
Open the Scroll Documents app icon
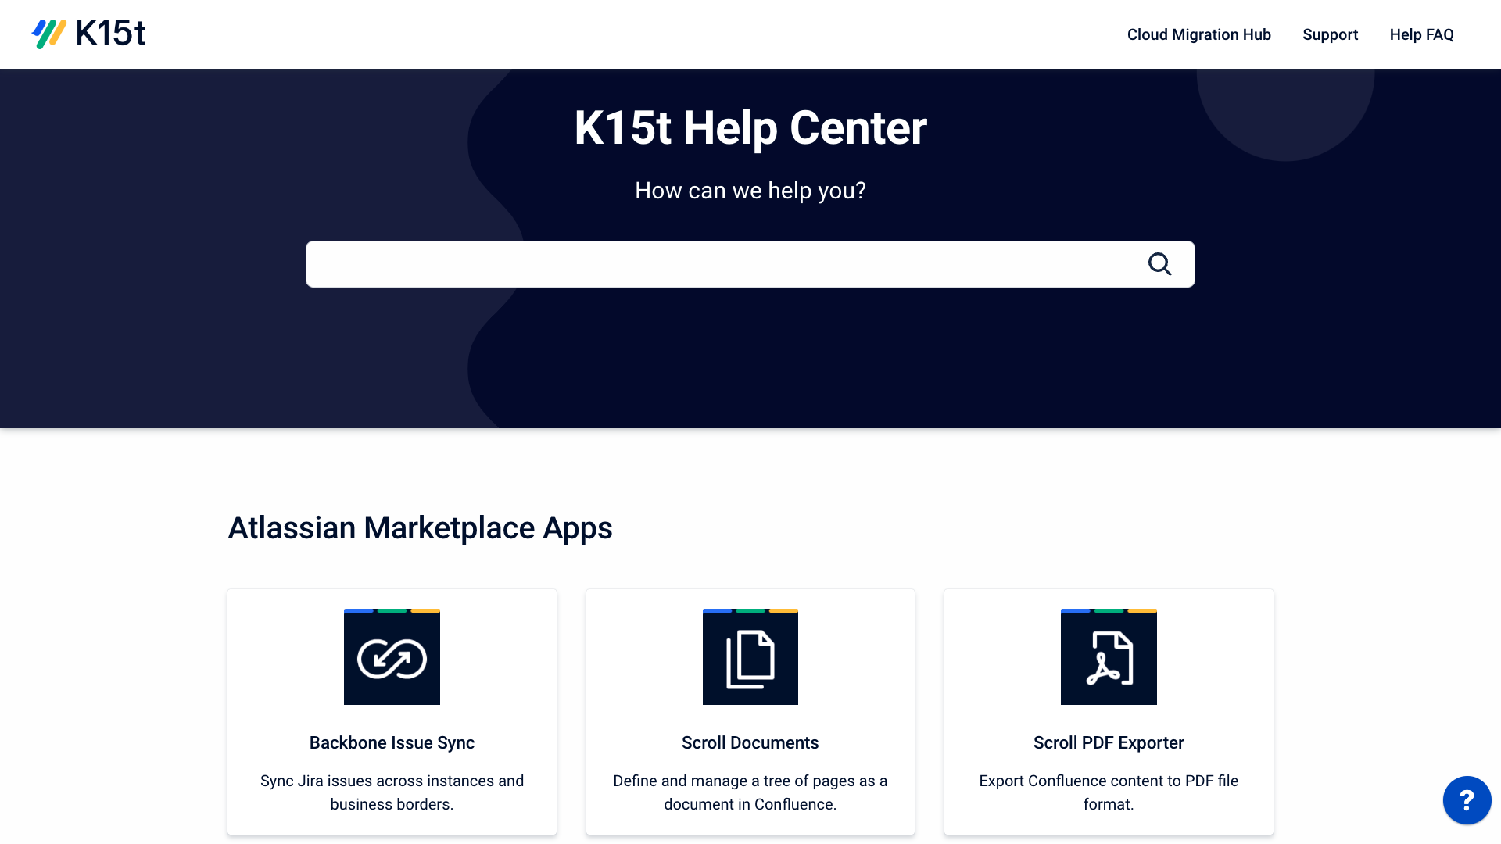tap(750, 657)
